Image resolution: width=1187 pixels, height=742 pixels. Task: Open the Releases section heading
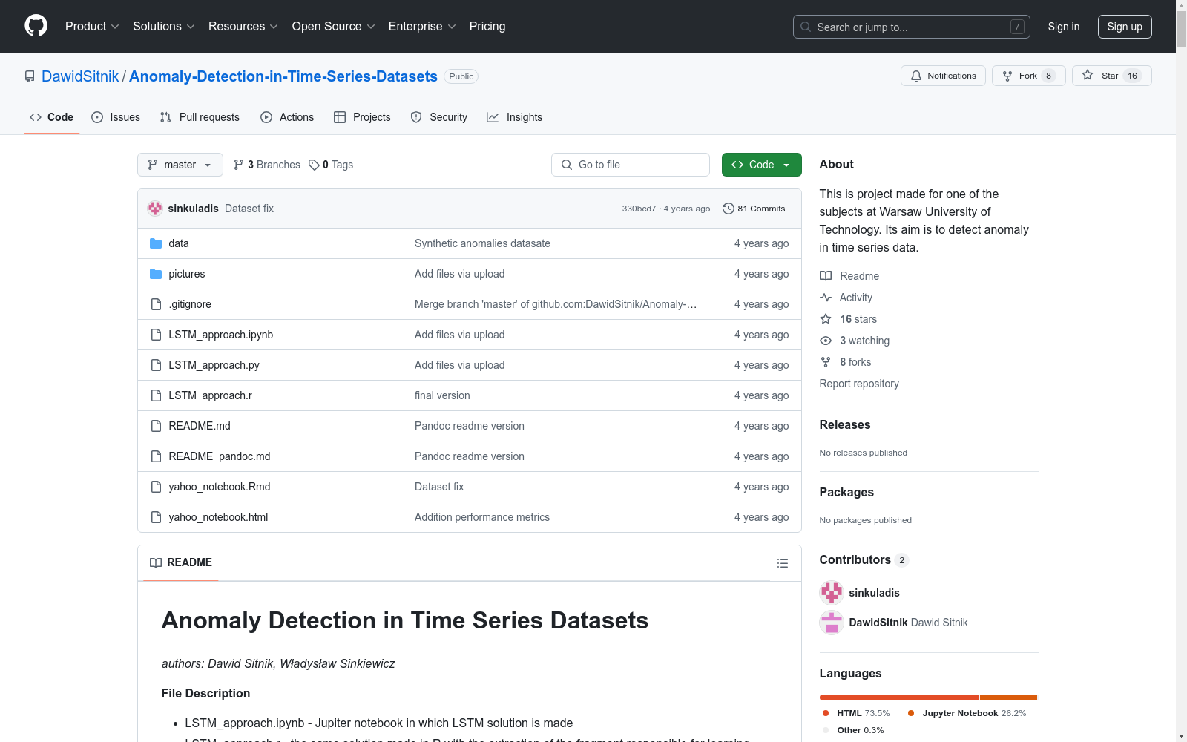(x=845, y=425)
